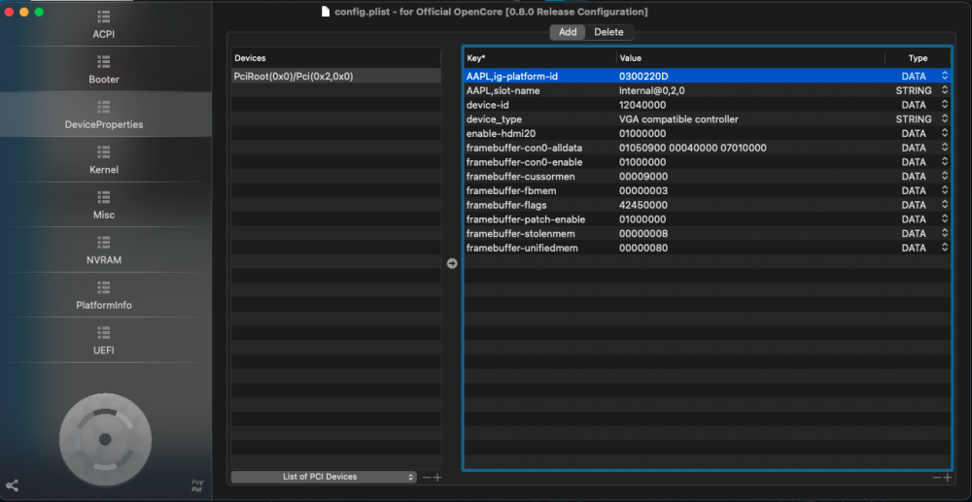Select the framebuffer-con0-enable key

[524, 161]
